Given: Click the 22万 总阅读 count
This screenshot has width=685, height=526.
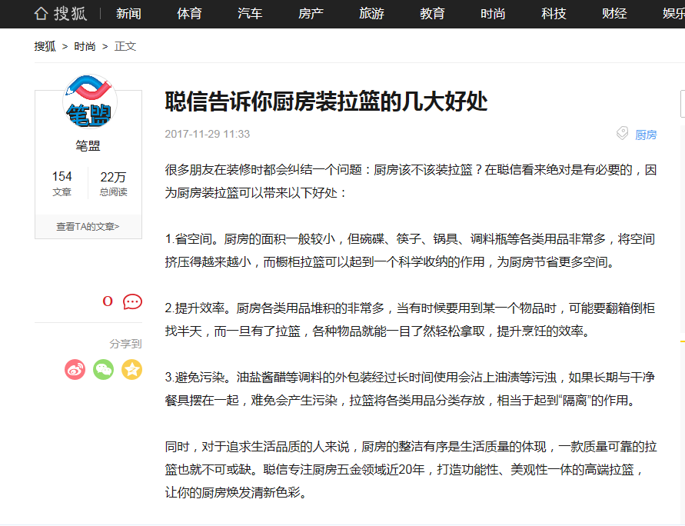Looking at the screenshot, I should [x=113, y=183].
